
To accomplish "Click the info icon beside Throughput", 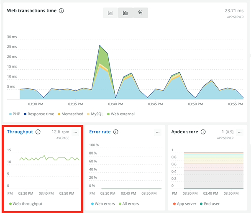I will click(38, 132).
